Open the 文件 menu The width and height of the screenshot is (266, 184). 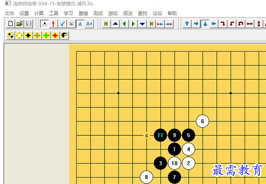click(9, 14)
